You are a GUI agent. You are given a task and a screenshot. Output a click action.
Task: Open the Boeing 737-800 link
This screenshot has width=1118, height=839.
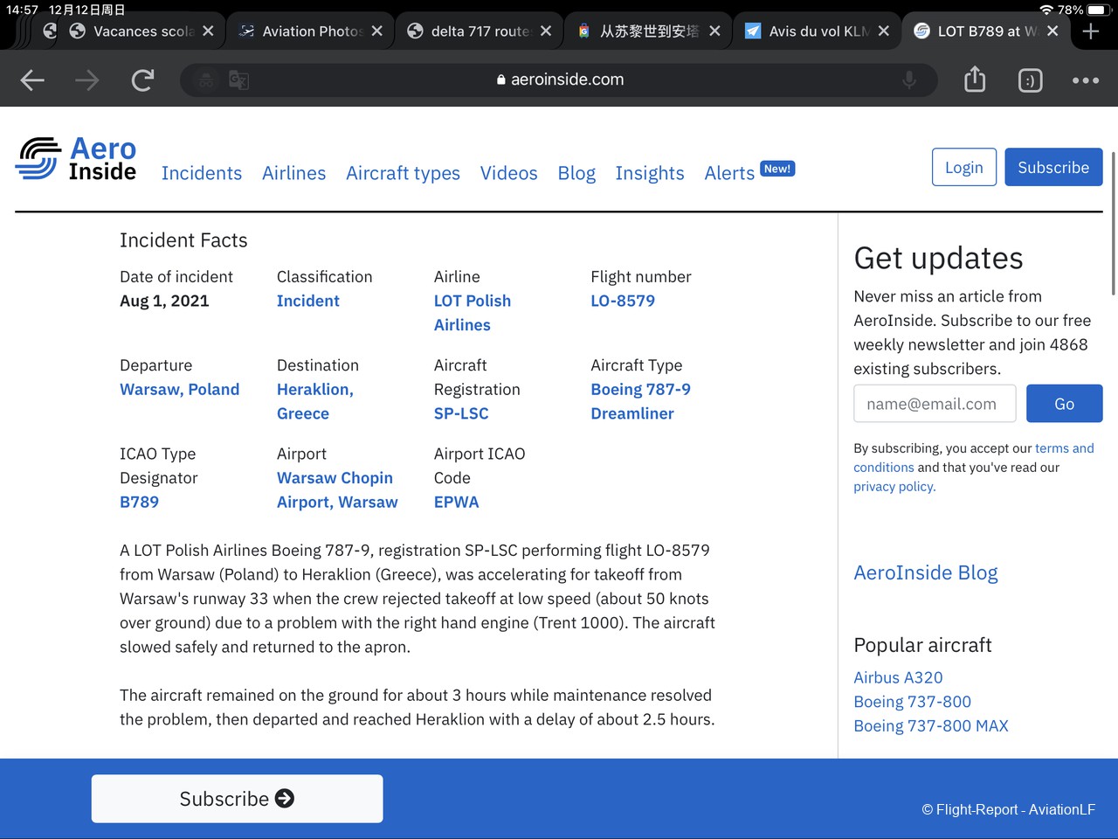912,702
